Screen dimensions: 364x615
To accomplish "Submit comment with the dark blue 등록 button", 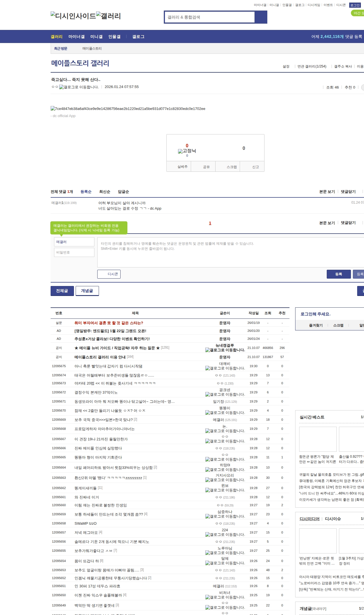I will point(338,274).
